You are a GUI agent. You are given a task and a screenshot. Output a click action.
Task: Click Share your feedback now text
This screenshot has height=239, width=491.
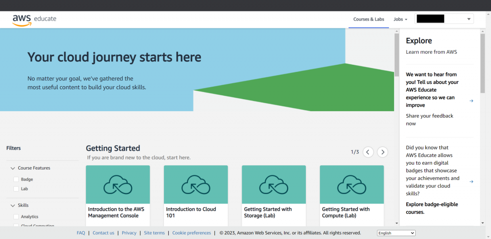430,120
